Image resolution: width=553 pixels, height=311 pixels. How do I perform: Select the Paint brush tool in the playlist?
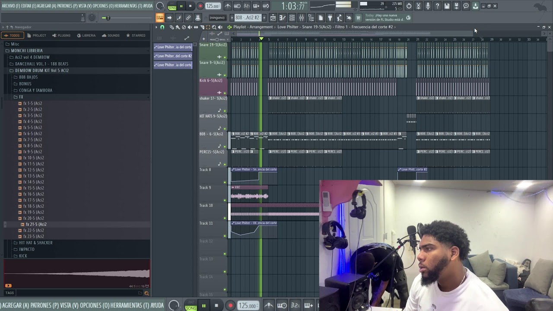click(x=178, y=27)
